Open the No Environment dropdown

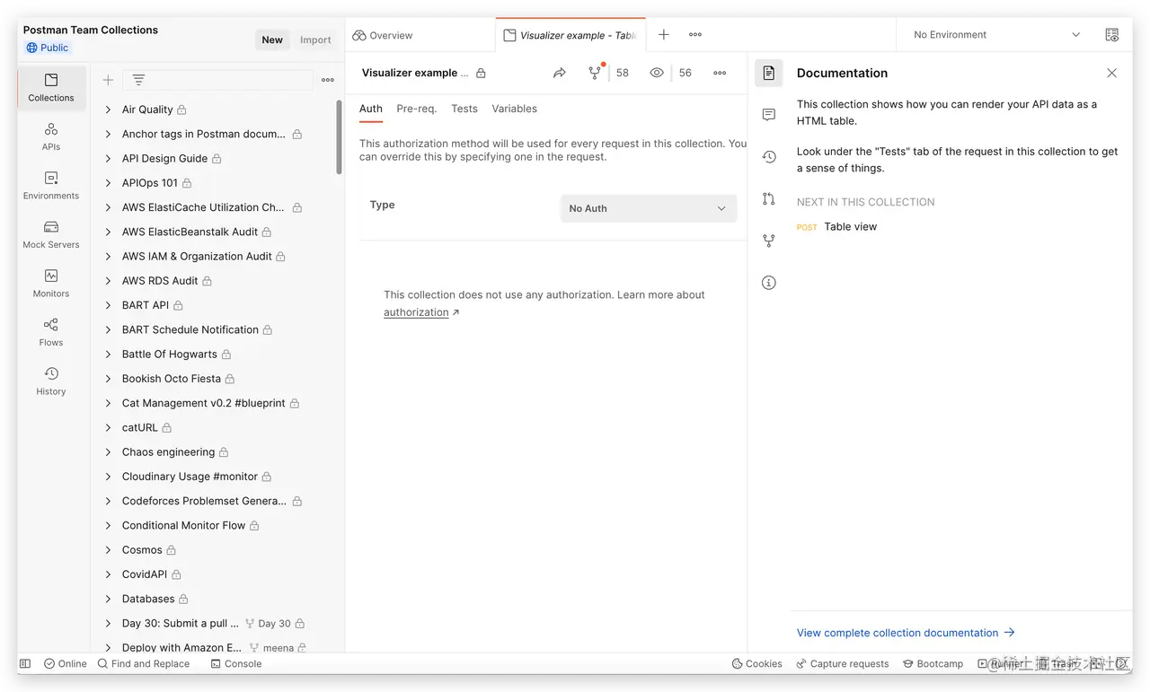pos(996,35)
